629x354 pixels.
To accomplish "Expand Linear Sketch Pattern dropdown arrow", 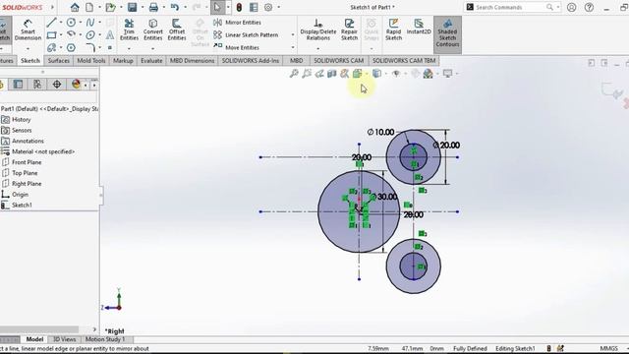I will pyautogui.click(x=293, y=35).
